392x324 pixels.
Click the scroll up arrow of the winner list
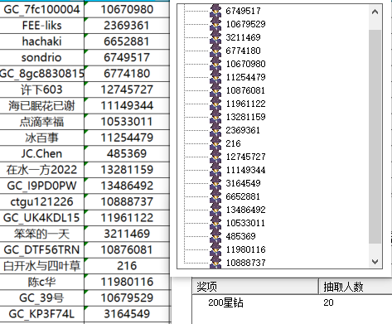point(375,12)
